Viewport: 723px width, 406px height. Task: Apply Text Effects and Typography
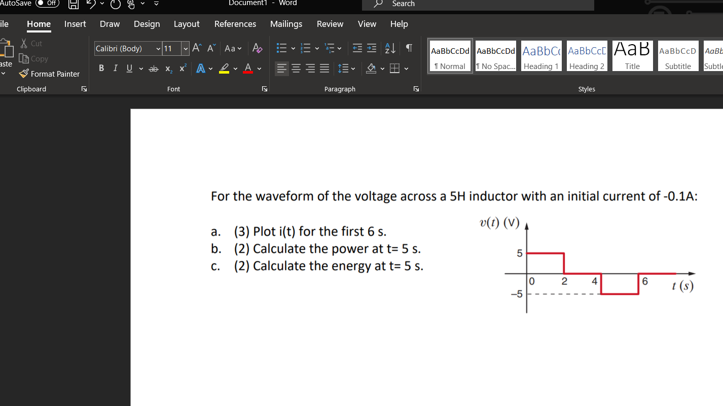pos(200,69)
